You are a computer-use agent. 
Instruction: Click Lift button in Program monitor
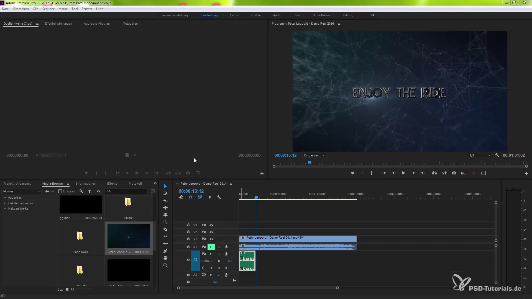click(x=434, y=173)
